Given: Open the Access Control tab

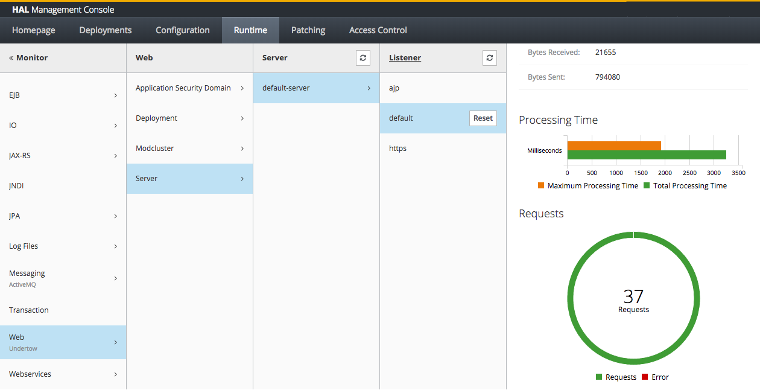Looking at the screenshot, I should pyautogui.click(x=378, y=30).
